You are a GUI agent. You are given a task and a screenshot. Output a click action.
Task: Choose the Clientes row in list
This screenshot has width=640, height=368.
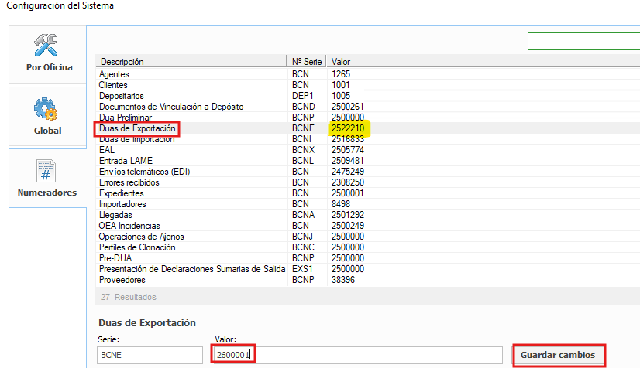click(113, 84)
